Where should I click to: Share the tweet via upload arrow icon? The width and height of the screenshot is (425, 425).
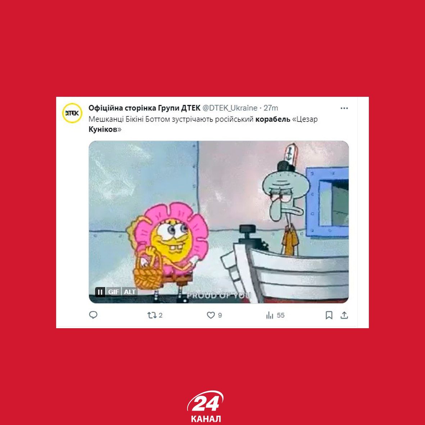click(x=344, y=315)
